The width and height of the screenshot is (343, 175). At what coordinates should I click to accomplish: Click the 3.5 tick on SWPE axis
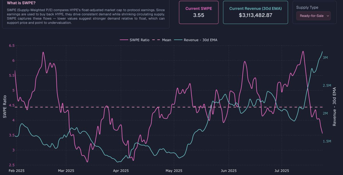11,135
